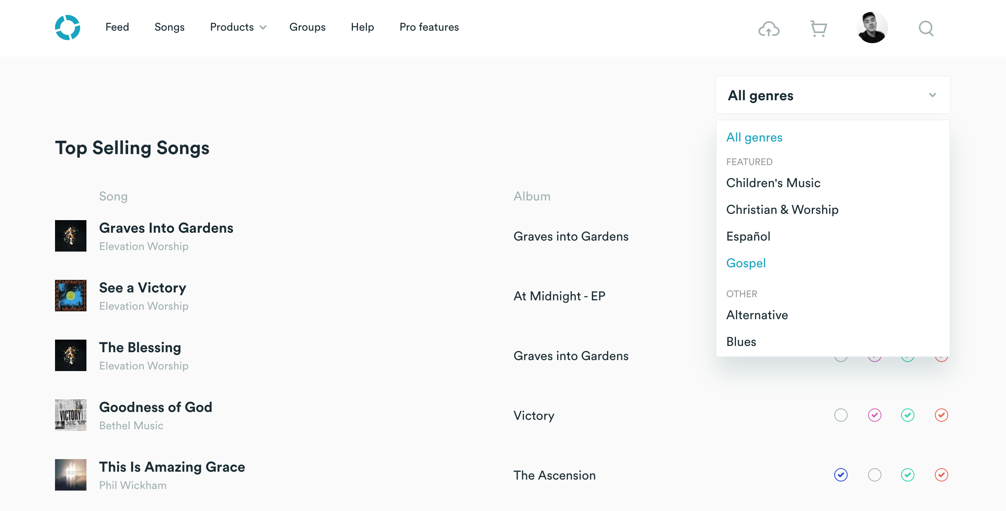Expand the Products menu

point(238,27)
